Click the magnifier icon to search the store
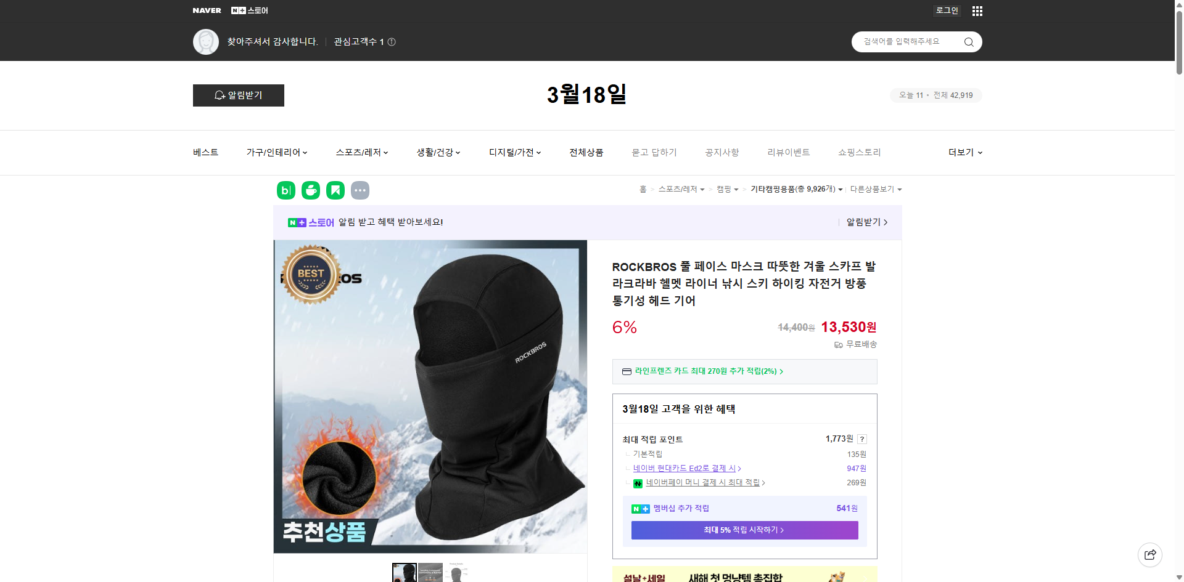The width and height of the screenshot is (1184, 582). 968,41
